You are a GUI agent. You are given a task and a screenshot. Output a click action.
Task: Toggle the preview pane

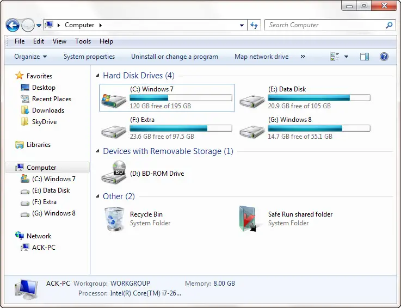[365, 57]
